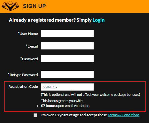
Task: Click the 'I'm over 18 years' checkbox label
Action: [74, 115]
